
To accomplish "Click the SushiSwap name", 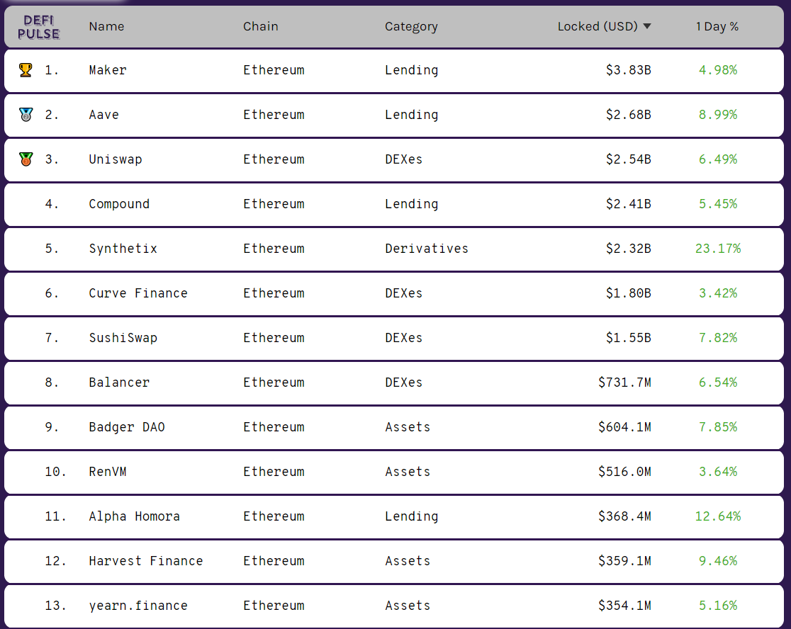I will coord(123,338).
